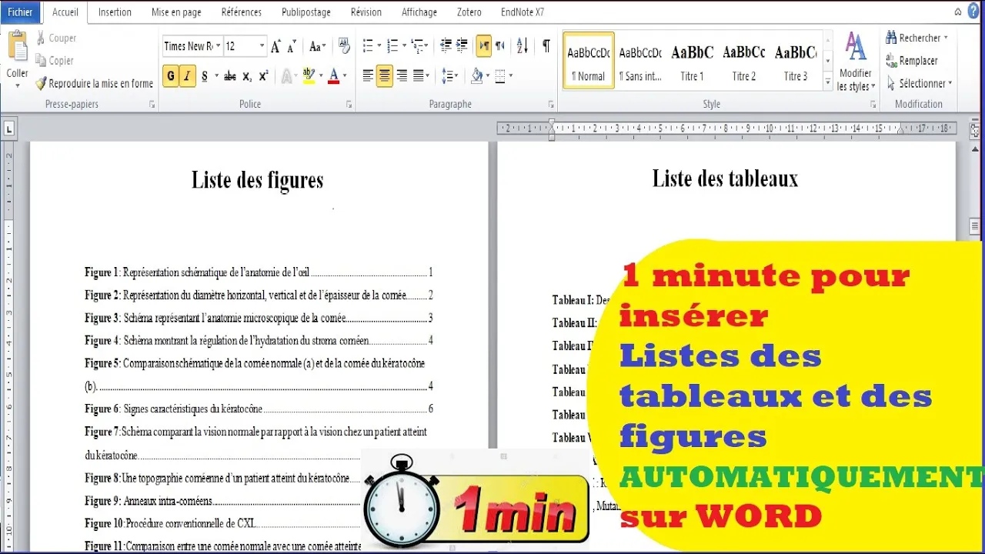Increase paragraph indent
The height and width of the screenshot is (554, 985).
[461, 46]
